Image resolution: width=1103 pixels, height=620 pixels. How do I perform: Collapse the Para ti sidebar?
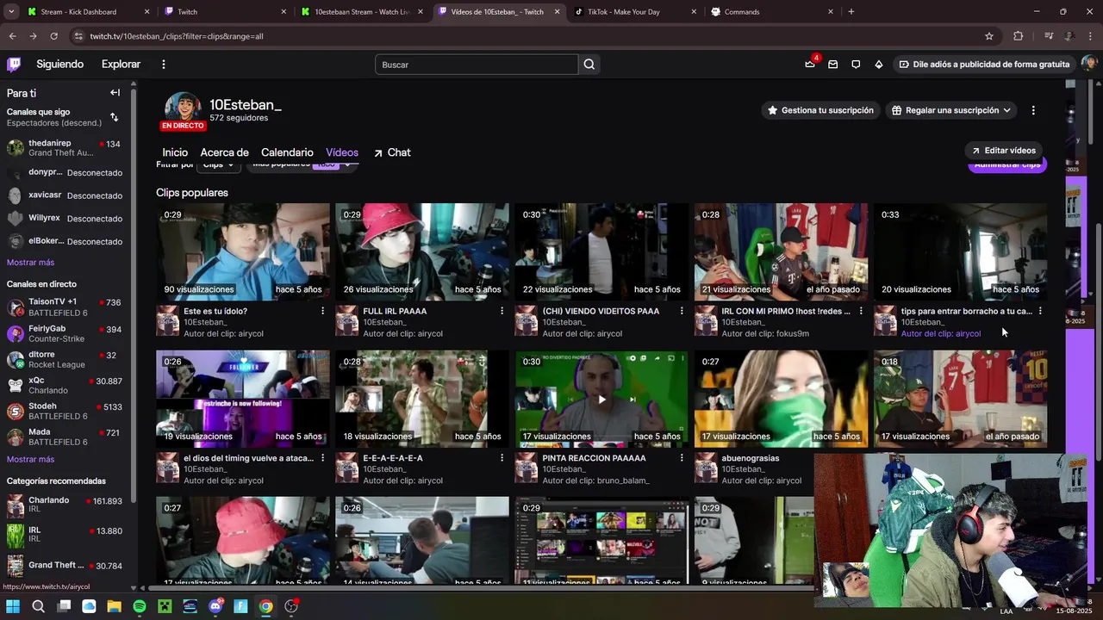pyautogui.click(x=115, y=92)
